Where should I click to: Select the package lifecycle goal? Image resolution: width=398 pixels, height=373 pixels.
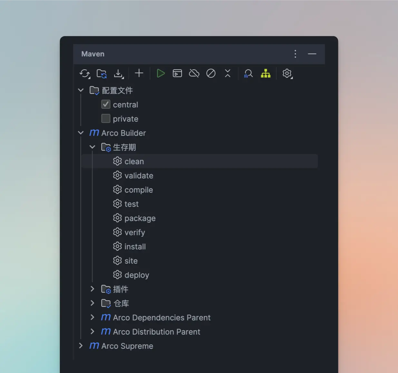pos(140,218)
